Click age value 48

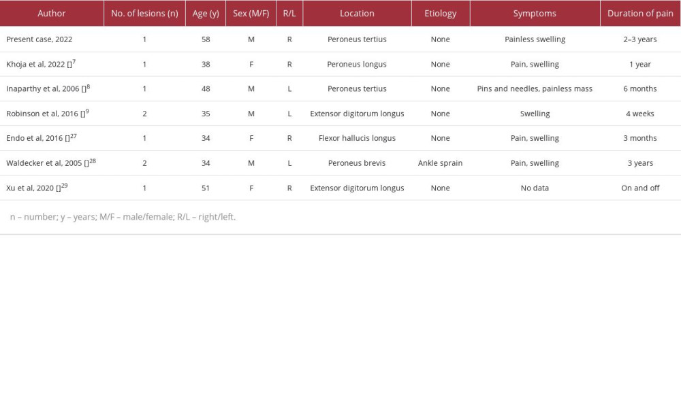point(206,89)
